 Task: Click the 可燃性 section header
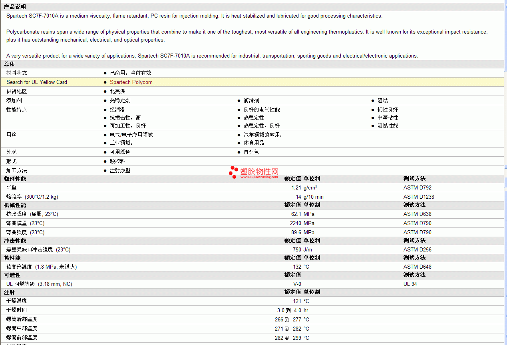coord(12,275)
